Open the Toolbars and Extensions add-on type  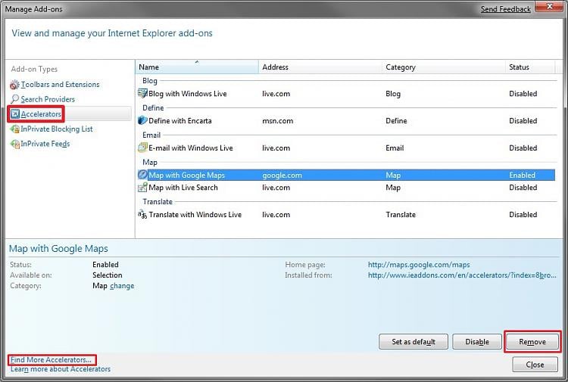[x=60, y=85]
